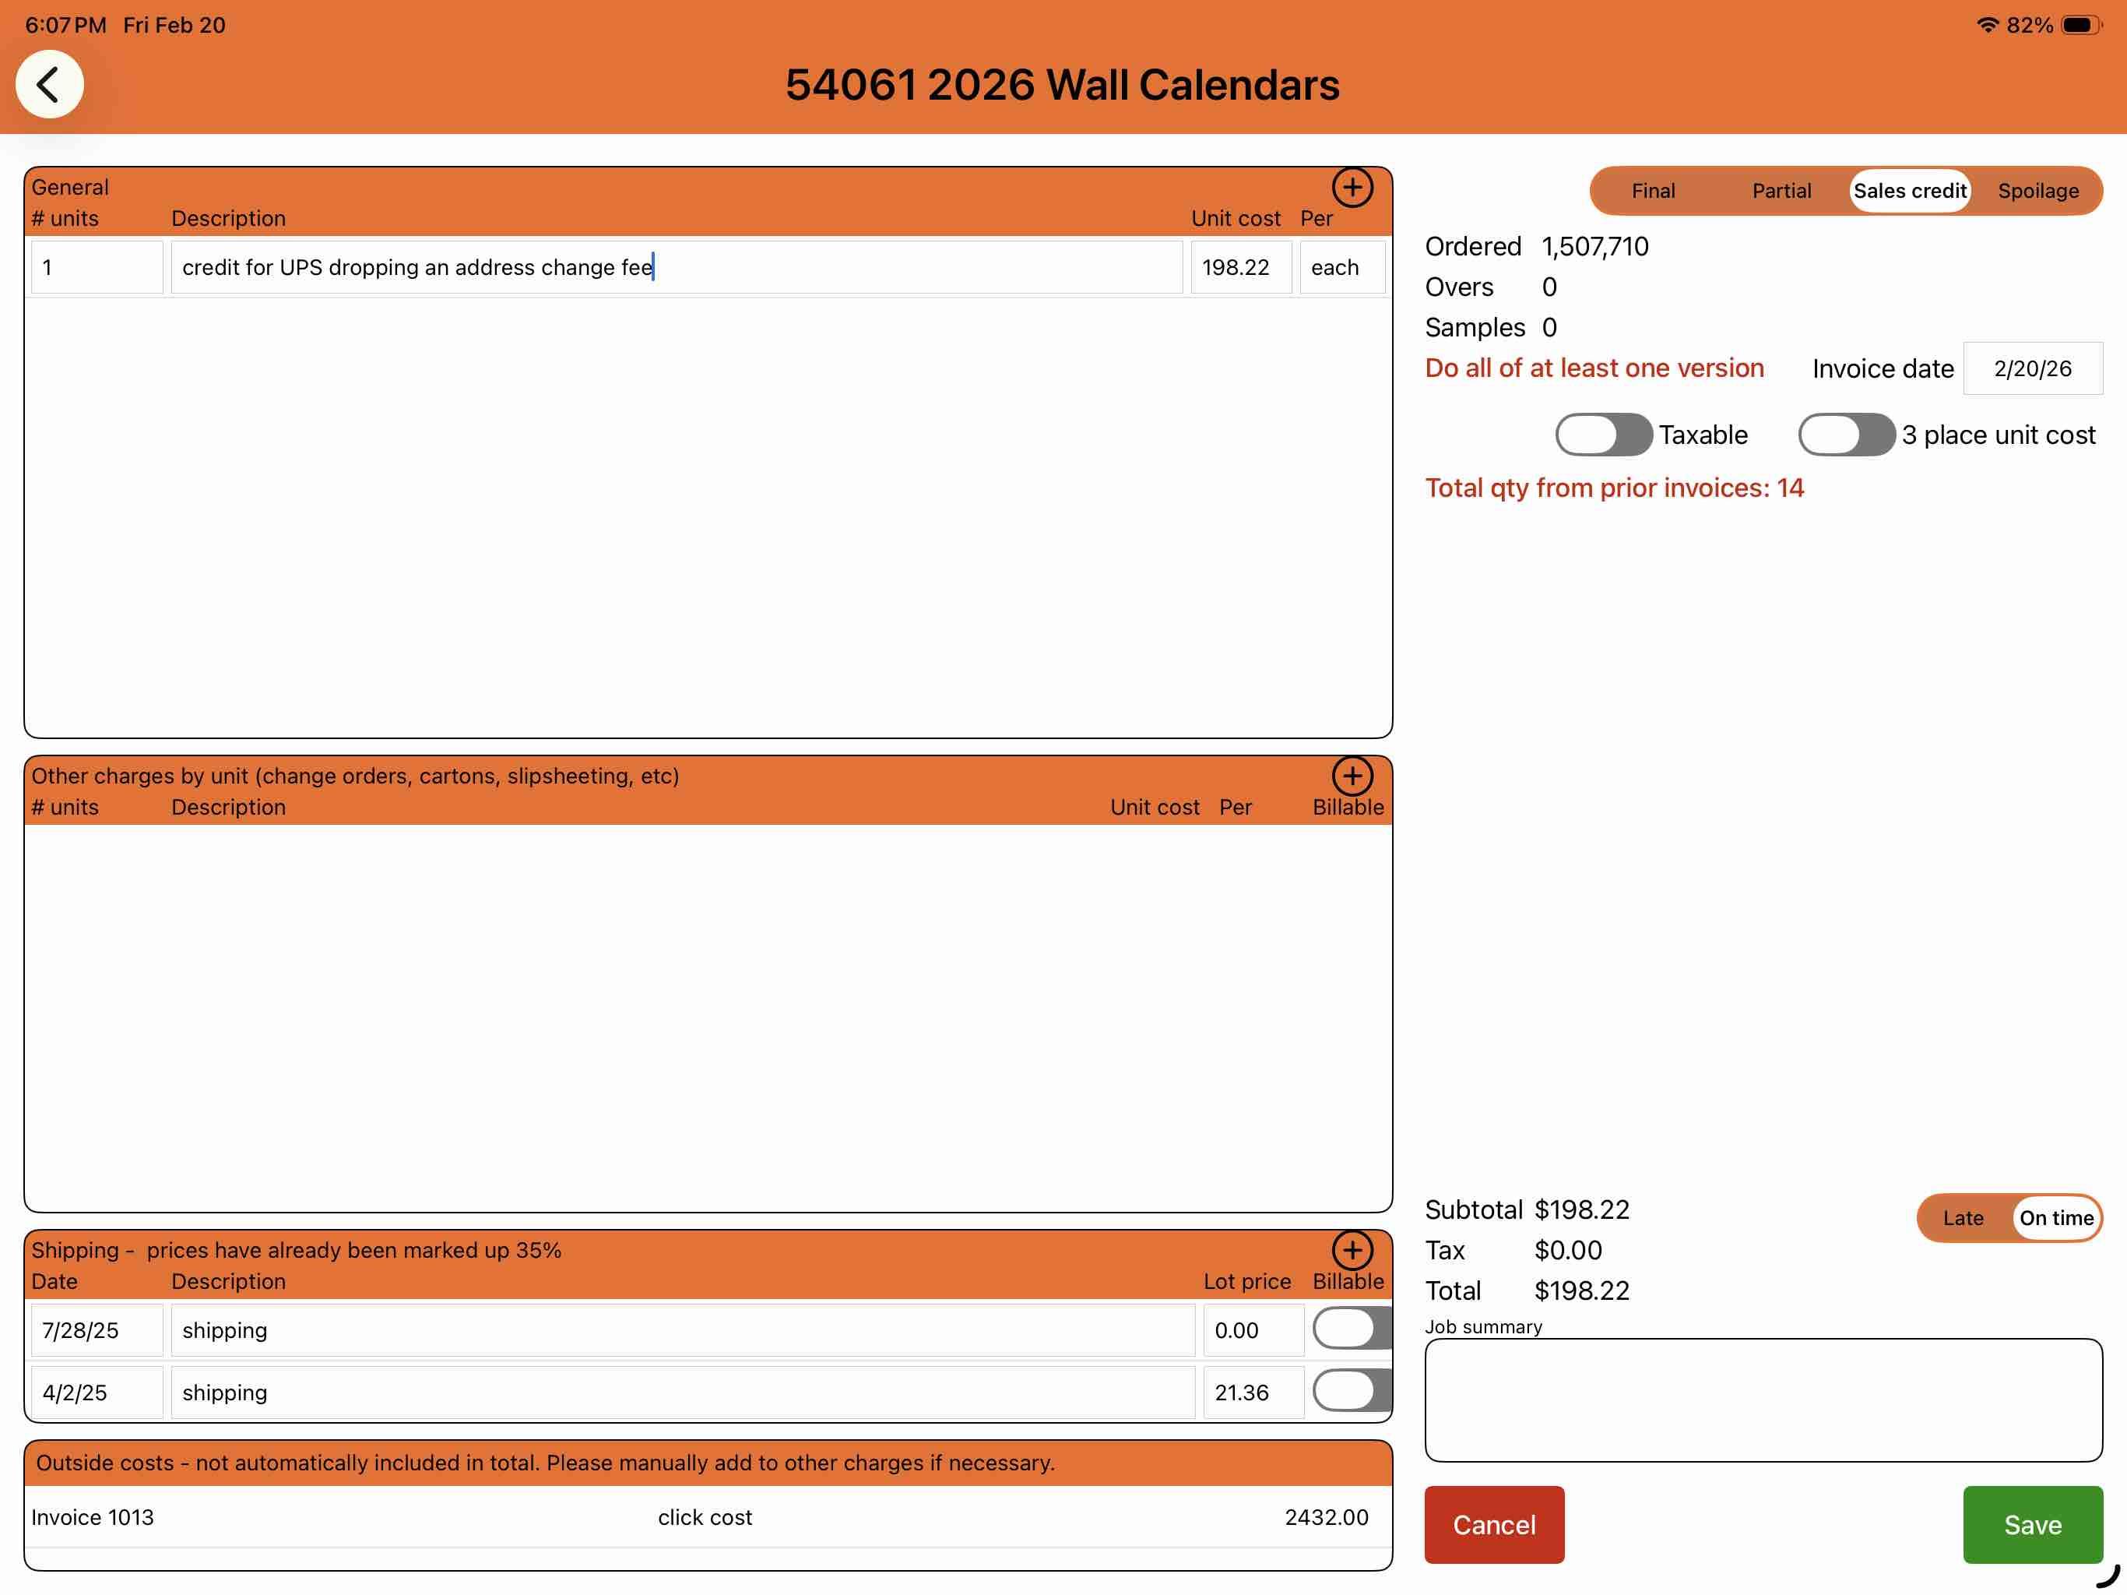Edit the 198.22 unit cost field
Screen dimensions: 2127x1595
(x=1239, y=267)
